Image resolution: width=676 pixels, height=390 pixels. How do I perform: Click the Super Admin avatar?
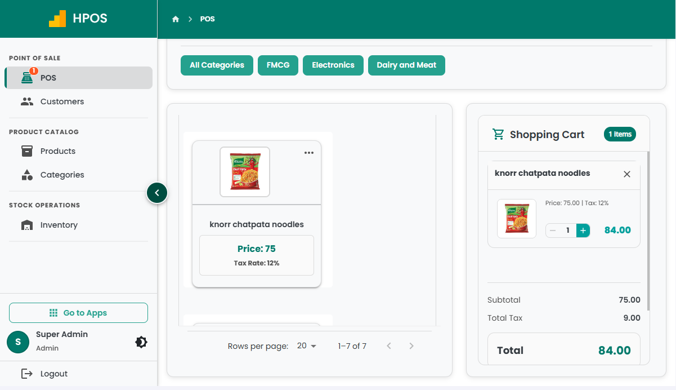(x=18, y=342)
